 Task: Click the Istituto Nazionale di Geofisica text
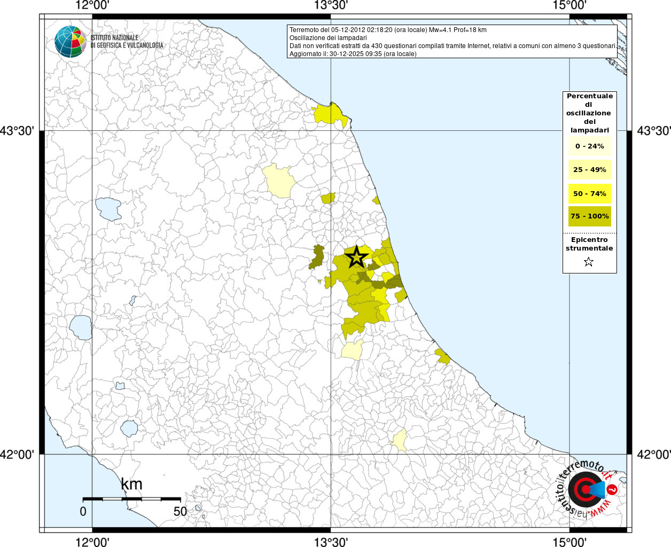coord(127,42)
